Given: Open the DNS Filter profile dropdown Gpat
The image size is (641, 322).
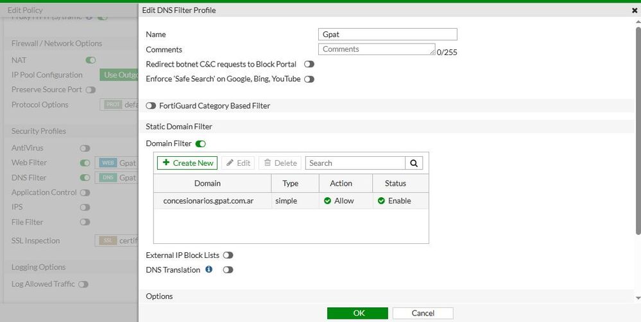Looking at the screenshot, I should coord(117,178).
